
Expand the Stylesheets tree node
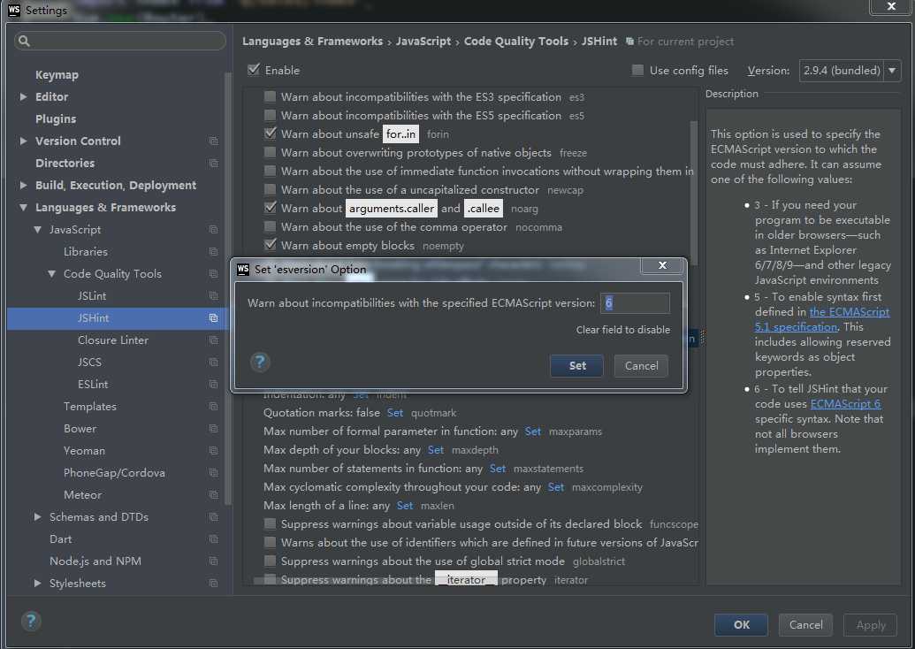(38, 583)
